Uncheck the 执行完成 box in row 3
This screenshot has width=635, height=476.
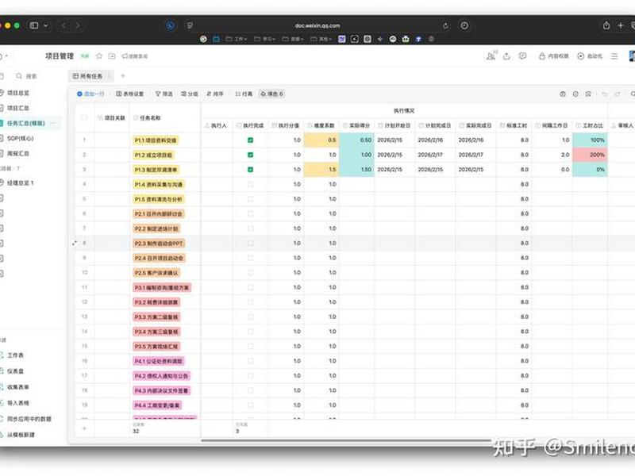[250, 170]
